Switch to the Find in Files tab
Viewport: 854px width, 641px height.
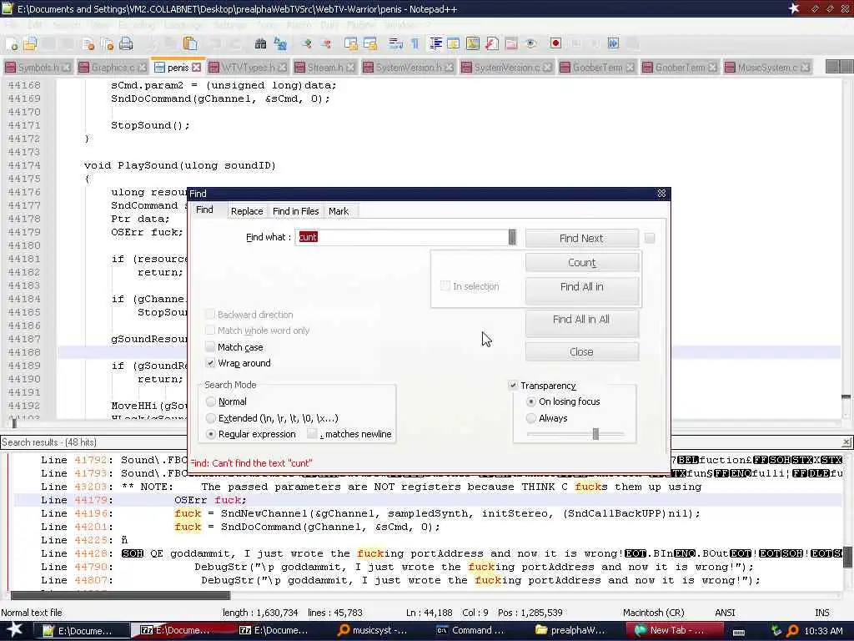pos(296,211)
